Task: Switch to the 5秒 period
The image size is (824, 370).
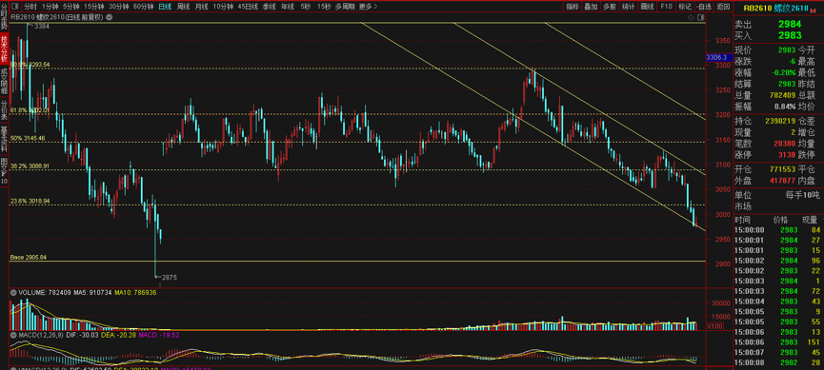Action: [x=306, y=7]
